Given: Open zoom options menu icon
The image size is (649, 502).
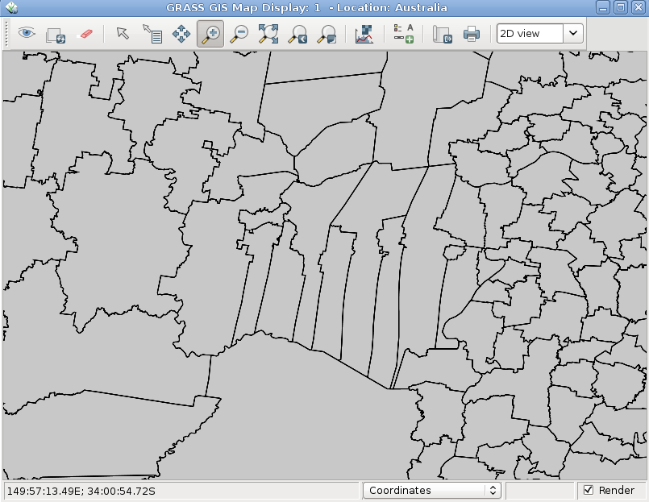Looking at the screenshot, I should point(327,34).
